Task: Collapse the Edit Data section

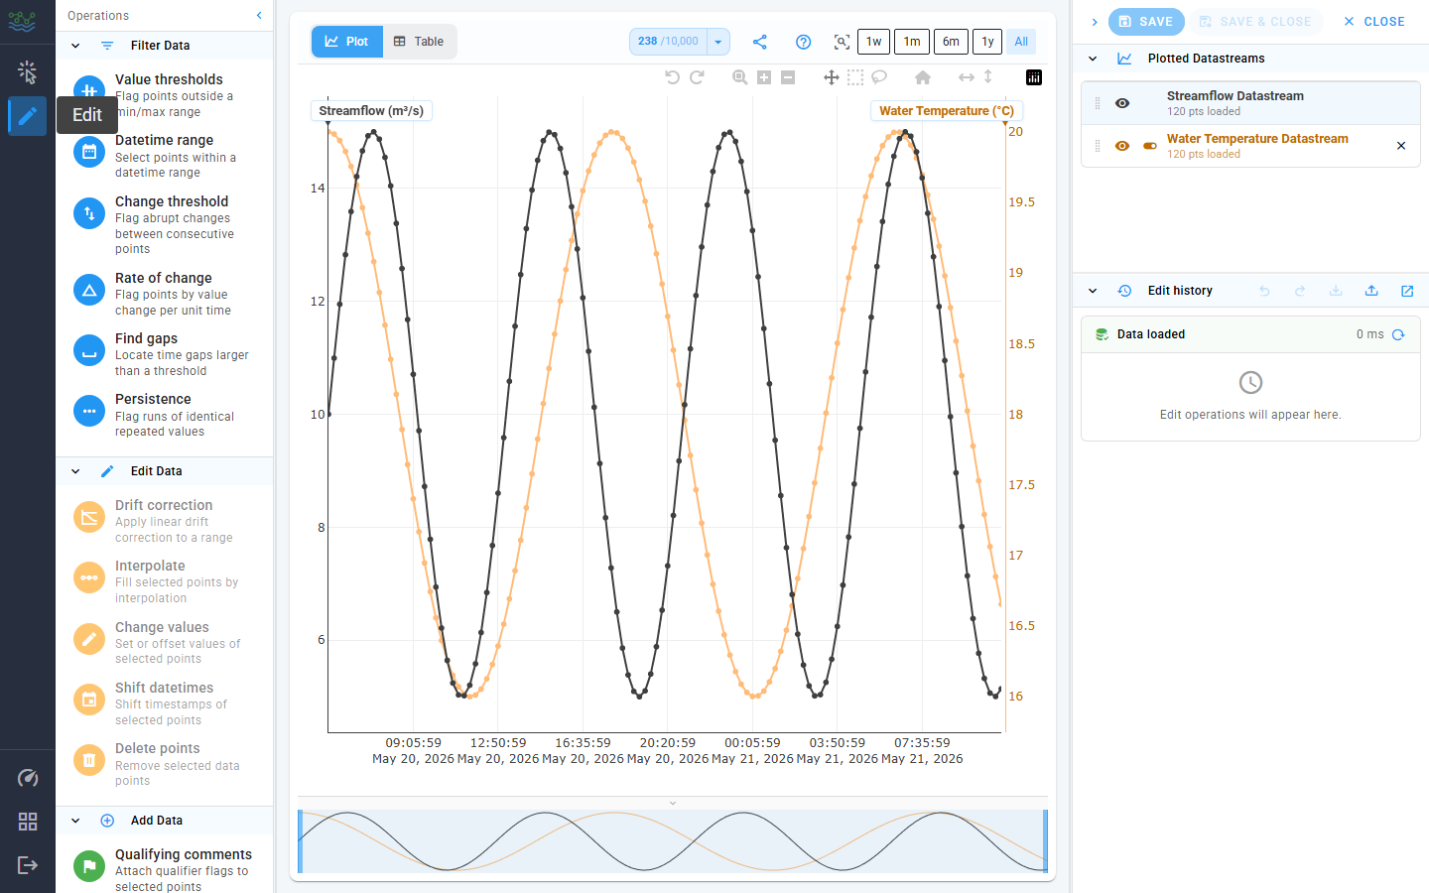Action: tap(75, 471)
